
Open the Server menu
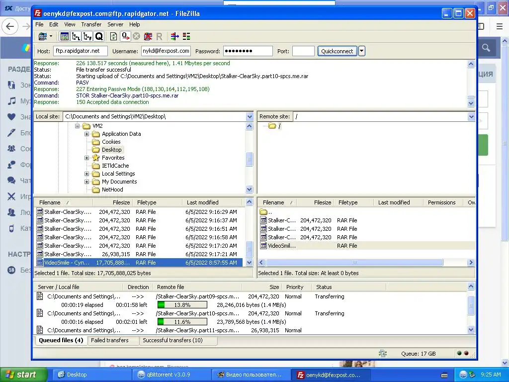click(115, 24)
